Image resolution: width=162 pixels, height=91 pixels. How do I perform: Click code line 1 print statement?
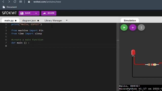(26, 24)
